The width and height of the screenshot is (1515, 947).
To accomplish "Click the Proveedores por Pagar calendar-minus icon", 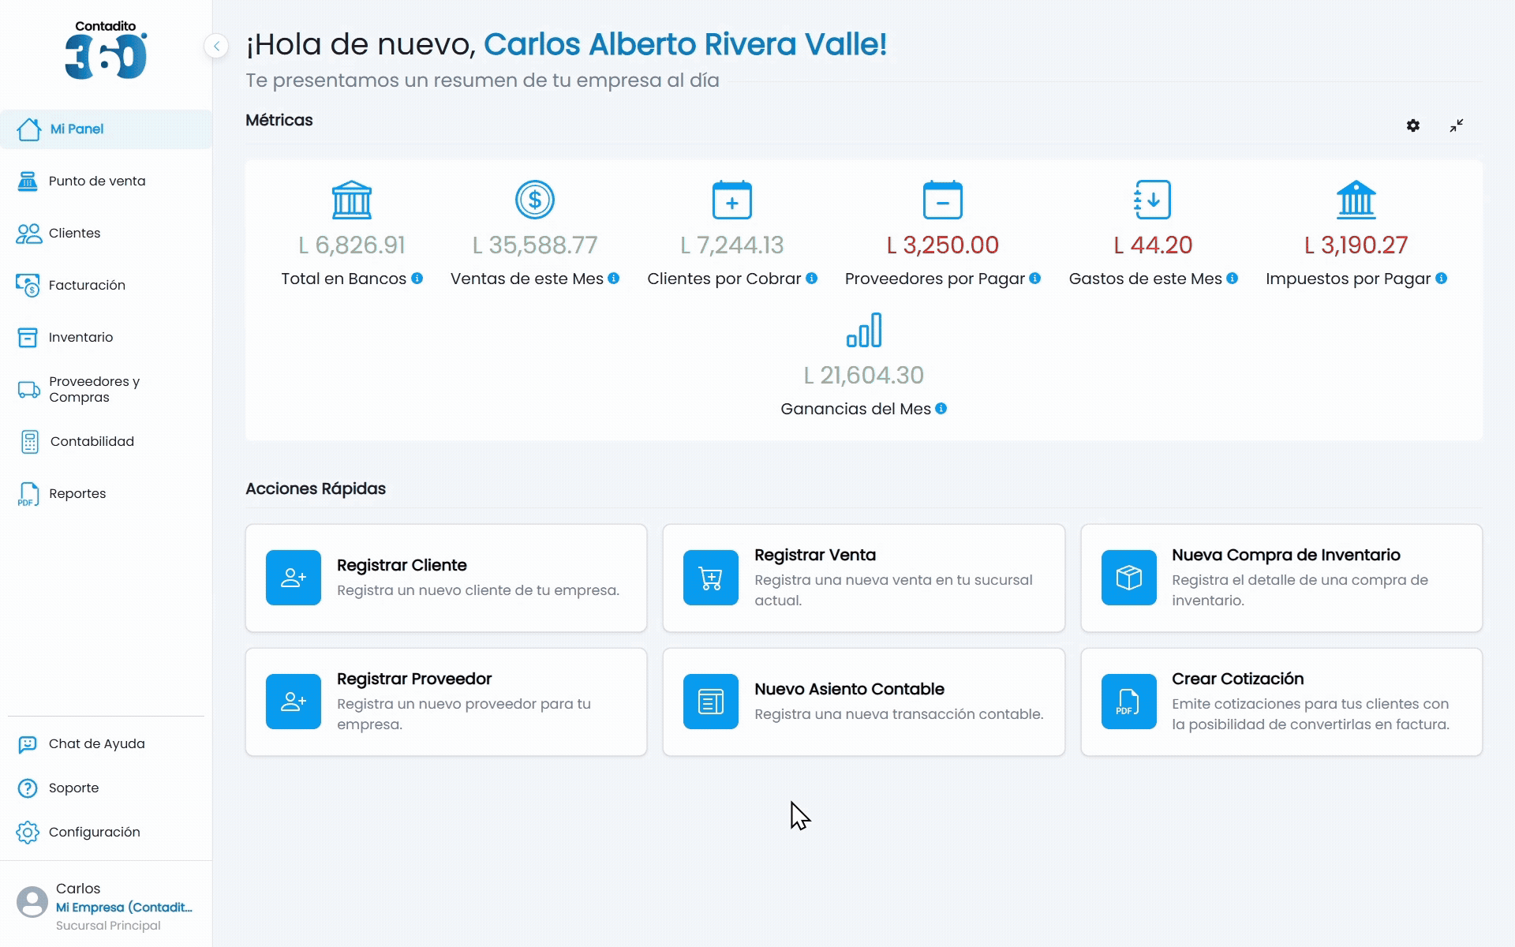I will 943,200.
